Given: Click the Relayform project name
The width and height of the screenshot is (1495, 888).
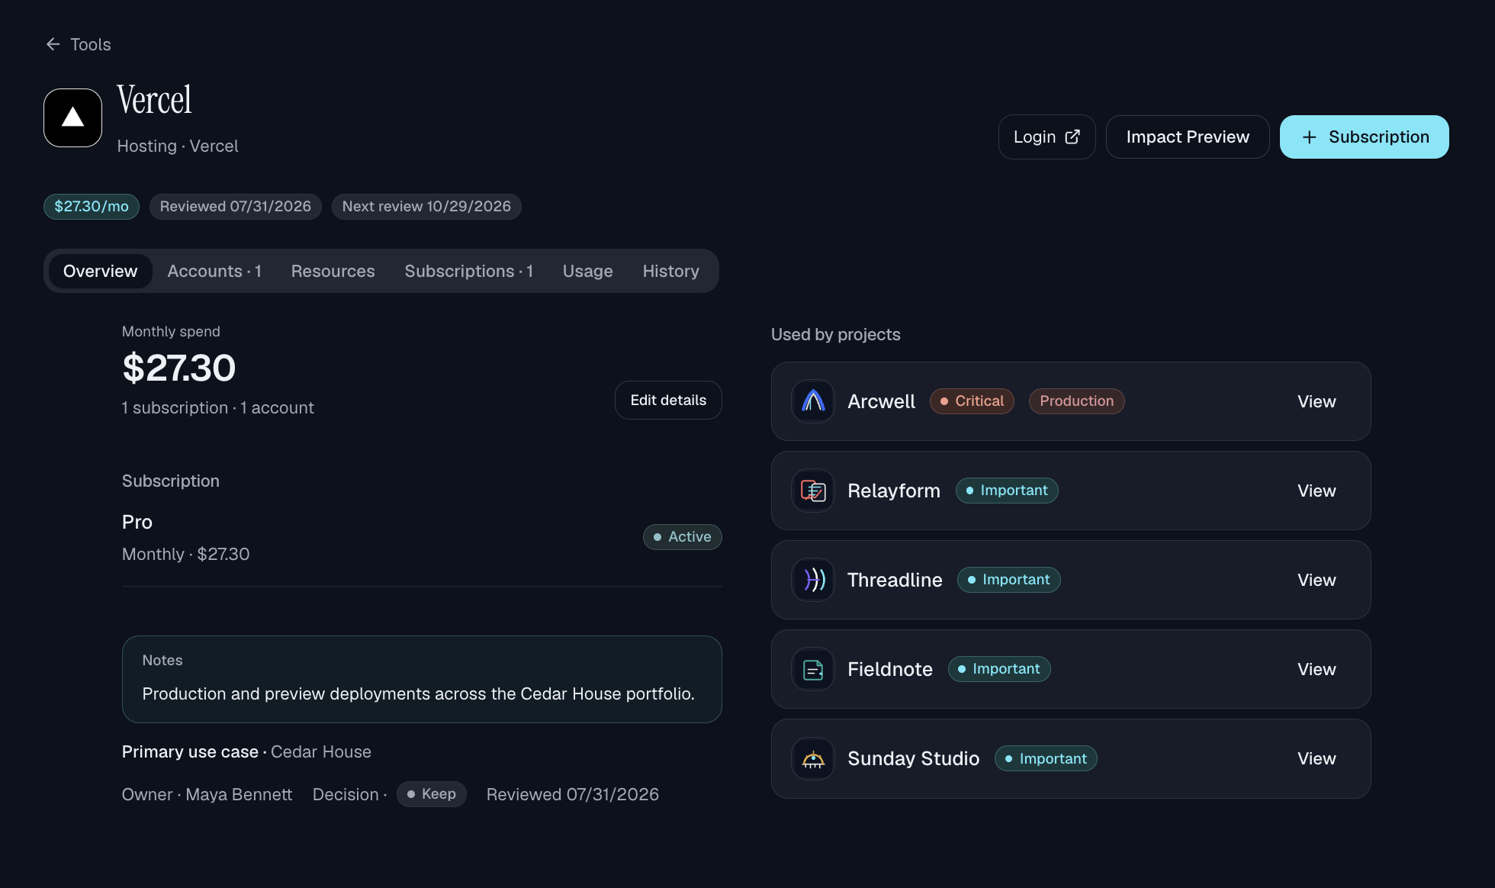Looking at the screenshot, I should point(894,491).
